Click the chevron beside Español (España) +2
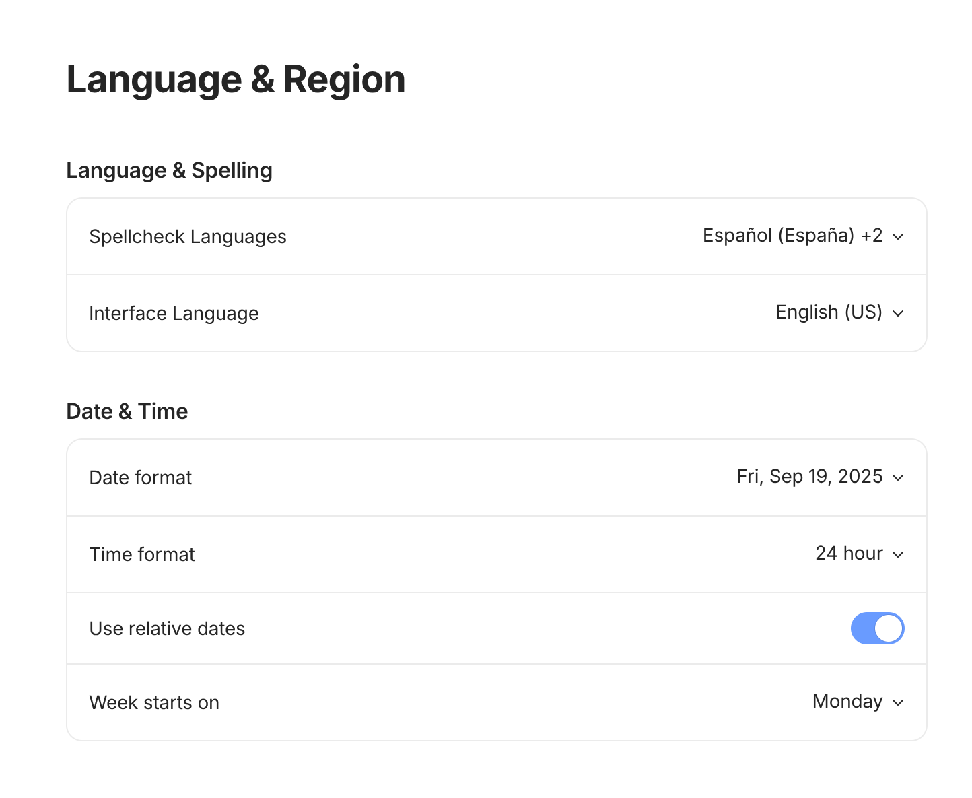This screenshot has height=798, width=972. click(x=898, y=237)
